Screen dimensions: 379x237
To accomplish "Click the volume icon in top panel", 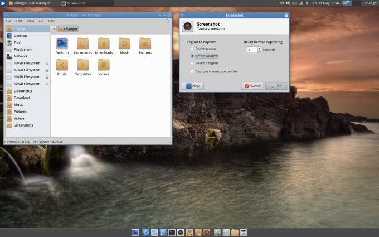I will pyautogui.click(x=288, y=3).
